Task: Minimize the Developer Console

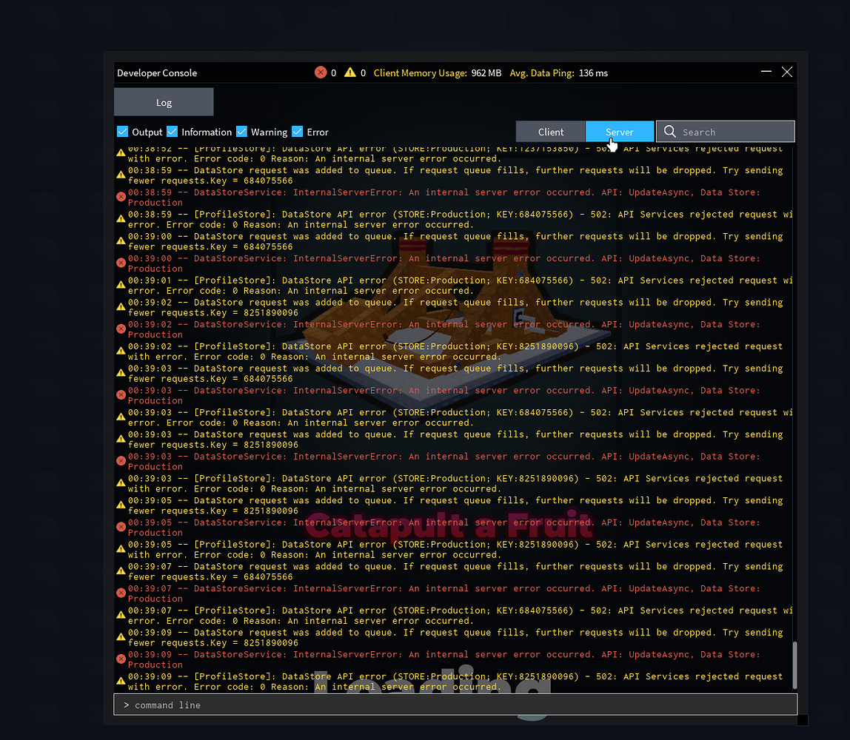Action: [x=766, y=72]
